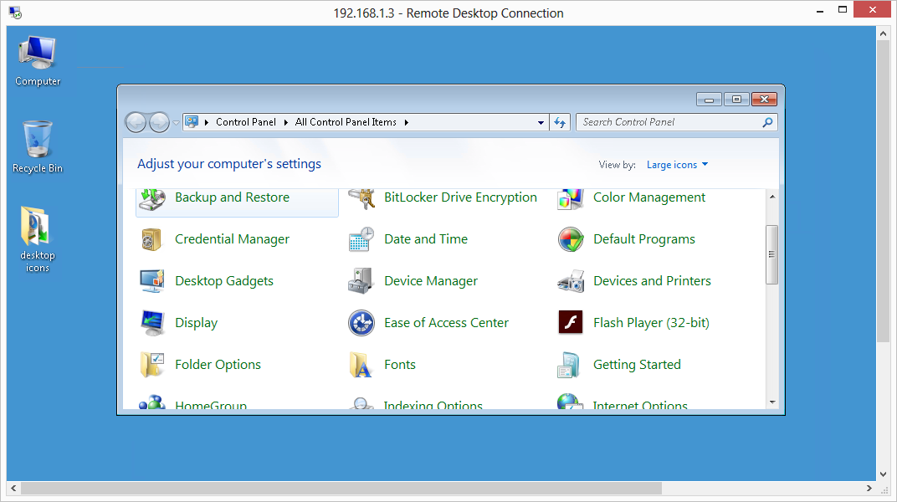The height and width of the screenshot is (502, 897).
Task: Open the Color Management icon
Action: click(x=571, y=199)
